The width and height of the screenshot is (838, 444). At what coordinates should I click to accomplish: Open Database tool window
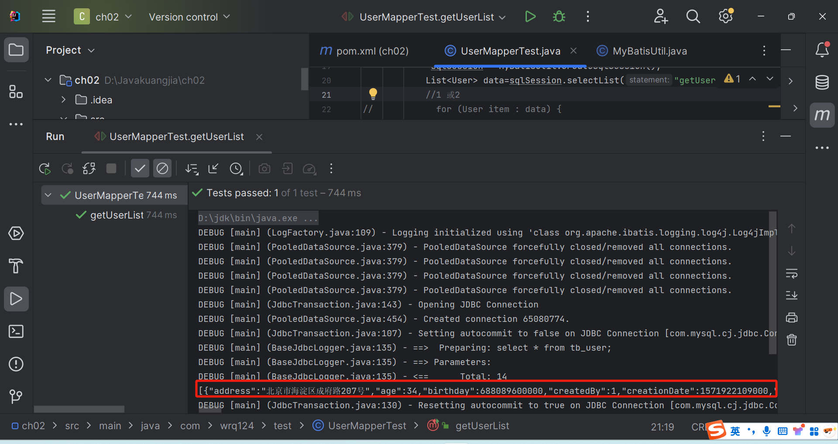point(822,82)
